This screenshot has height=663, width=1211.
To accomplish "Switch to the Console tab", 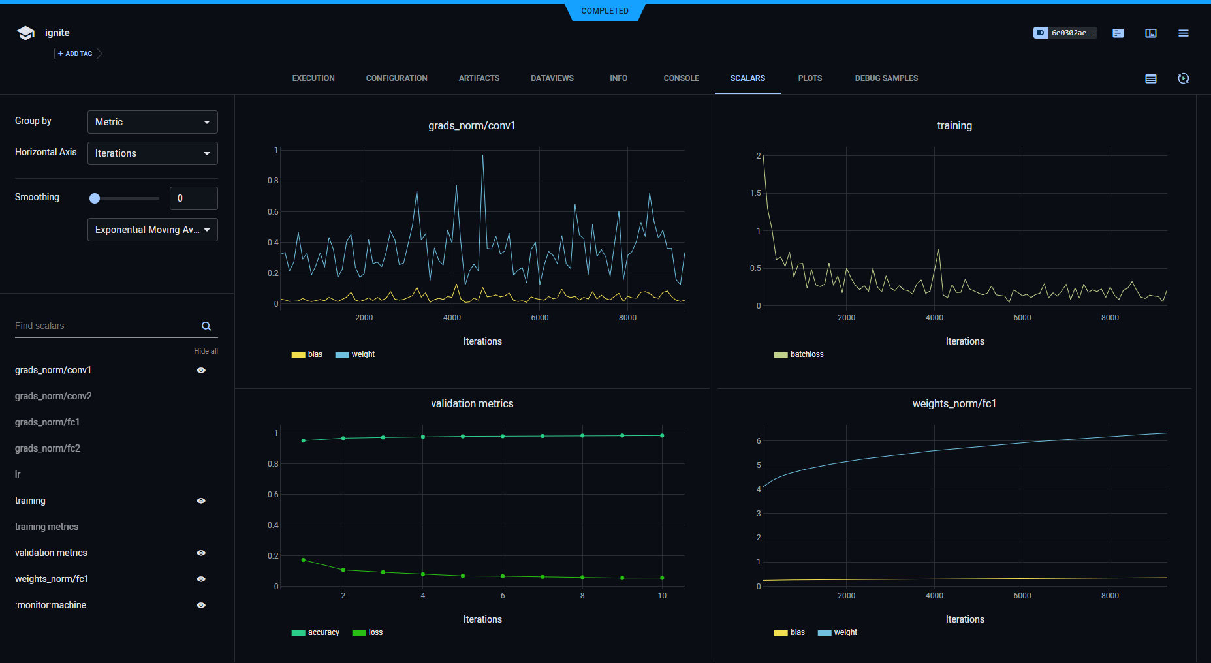I will tap(681, 78).
